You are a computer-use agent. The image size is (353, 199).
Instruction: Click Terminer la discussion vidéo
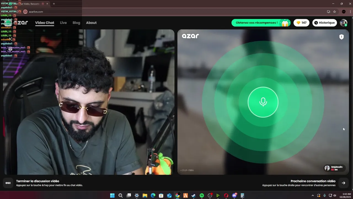coord(38,181)
